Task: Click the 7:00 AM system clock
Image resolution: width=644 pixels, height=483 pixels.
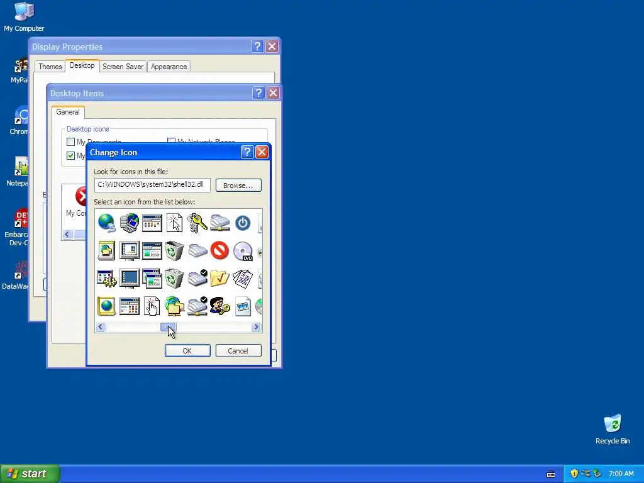Action: (621, 474)
